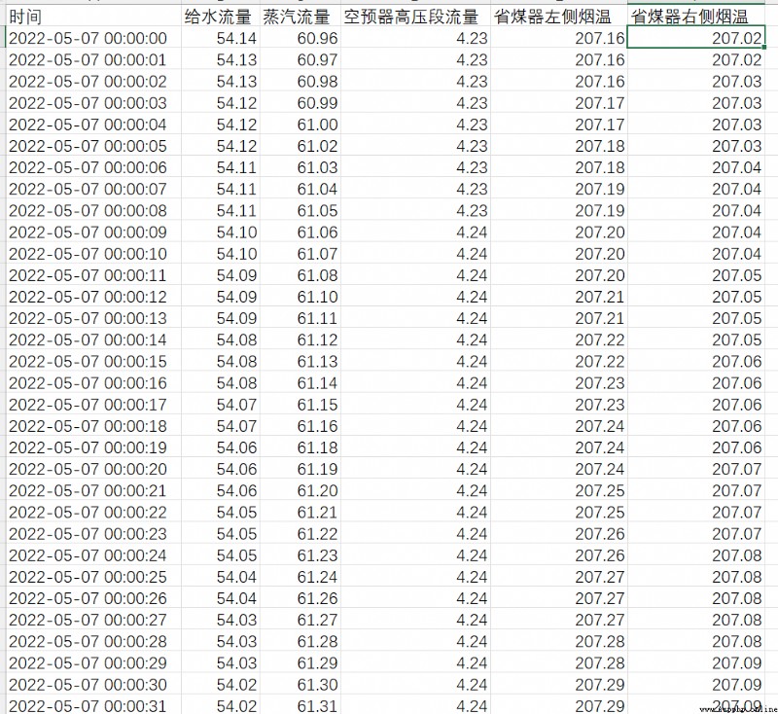This screenshot has height=714, width=778.
Task: Select the 给水流量 header cell
Action: click(x=221, y=17)
